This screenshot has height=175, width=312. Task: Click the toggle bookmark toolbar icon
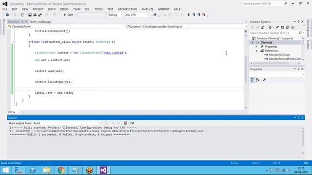click(189, 15)
